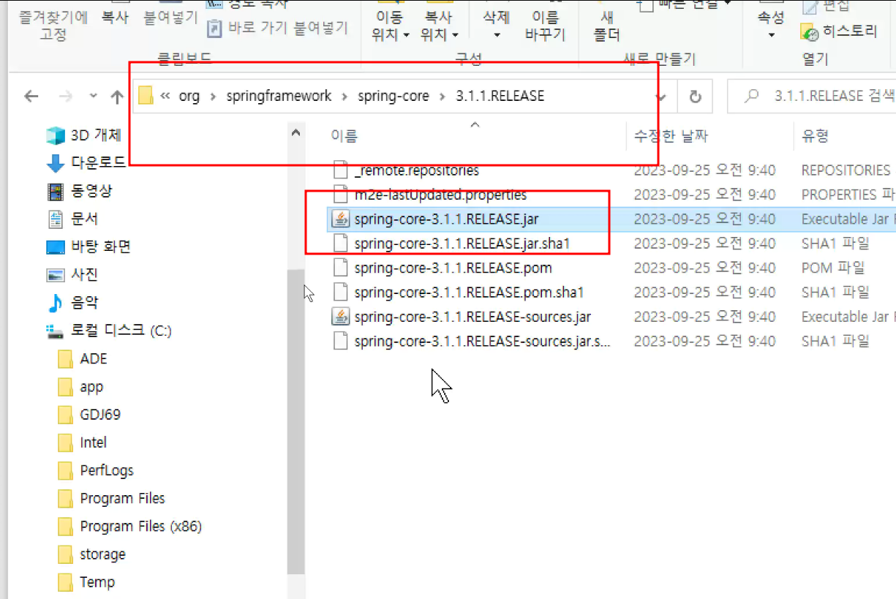Image resolution: width=896 pixels, height=599 pixels.
Task: Click the jar icon of spring-core-3.1.1.RELEASE.jar
Action: click(340, 219)
